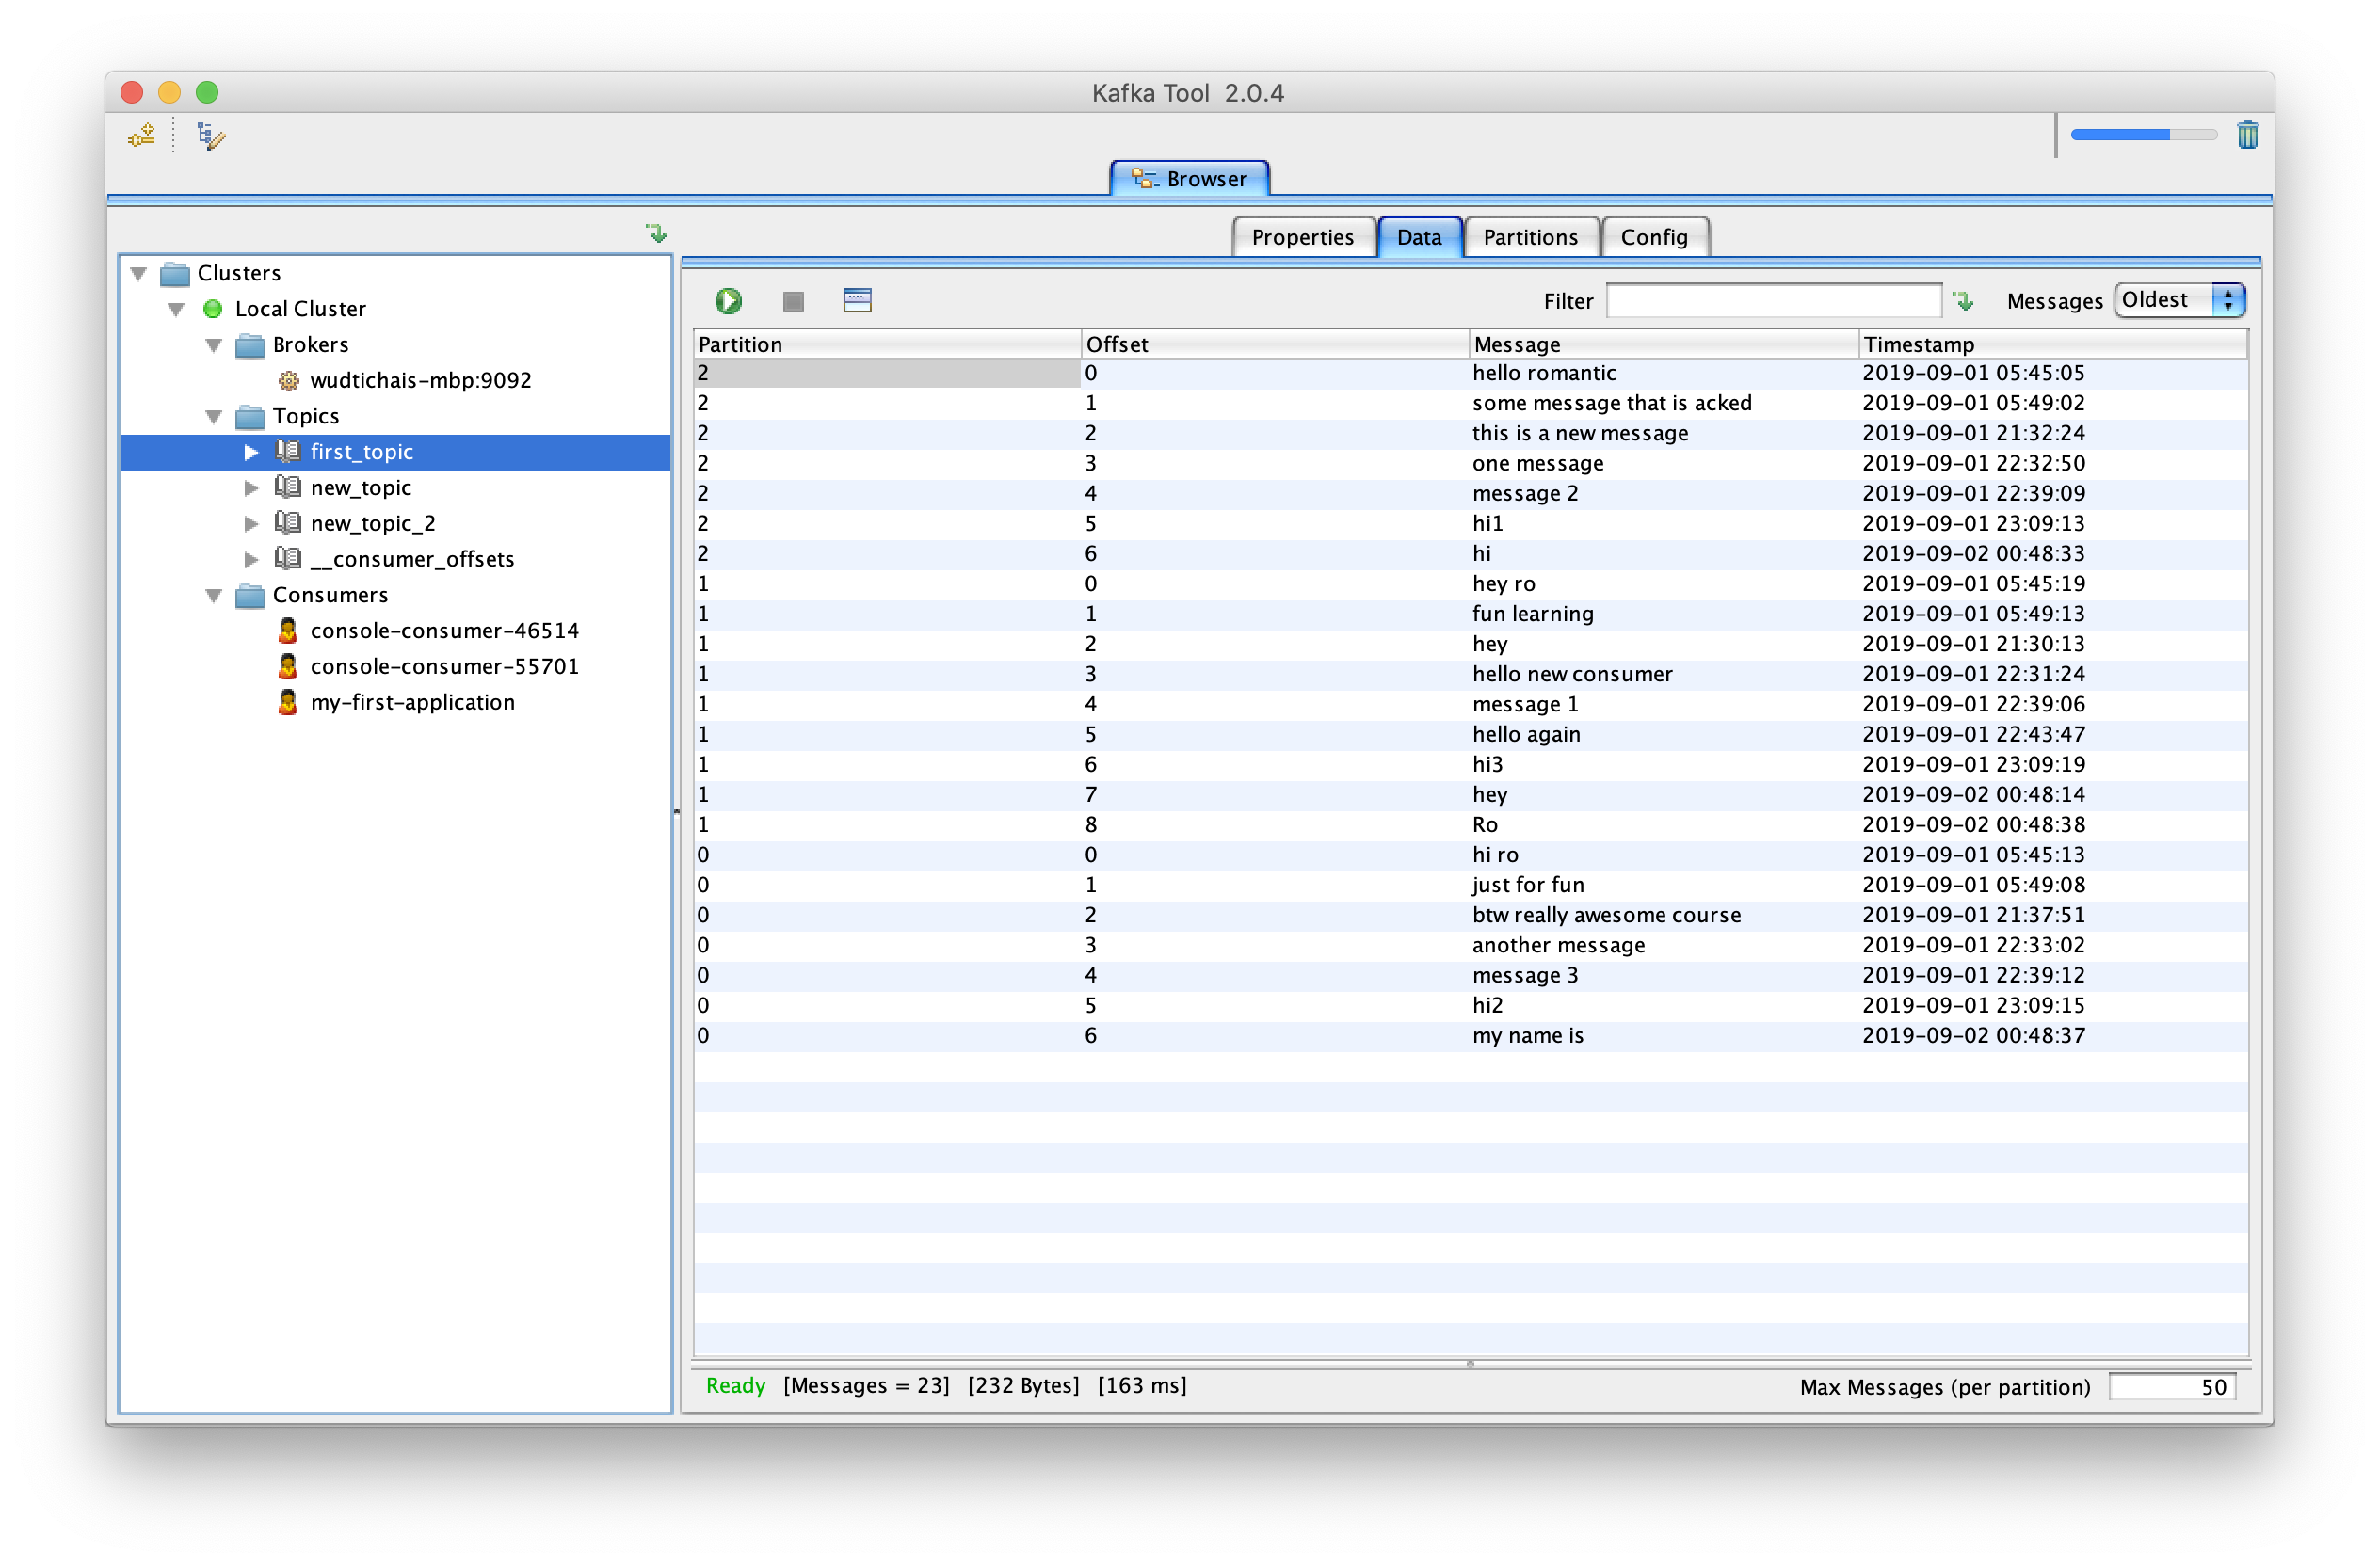This screenshot has height=1566, width=2380.
Task: Click the wudtichais-mbp:9092 broker icon
Action: (288, 381)
